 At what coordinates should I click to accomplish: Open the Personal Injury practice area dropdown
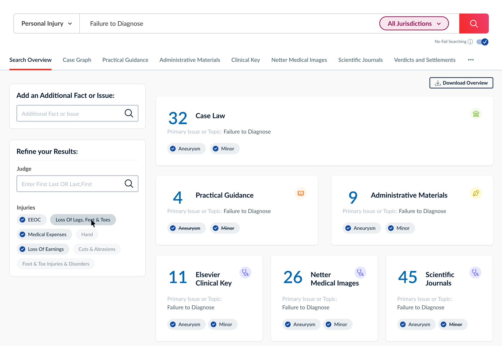(47, 24)
